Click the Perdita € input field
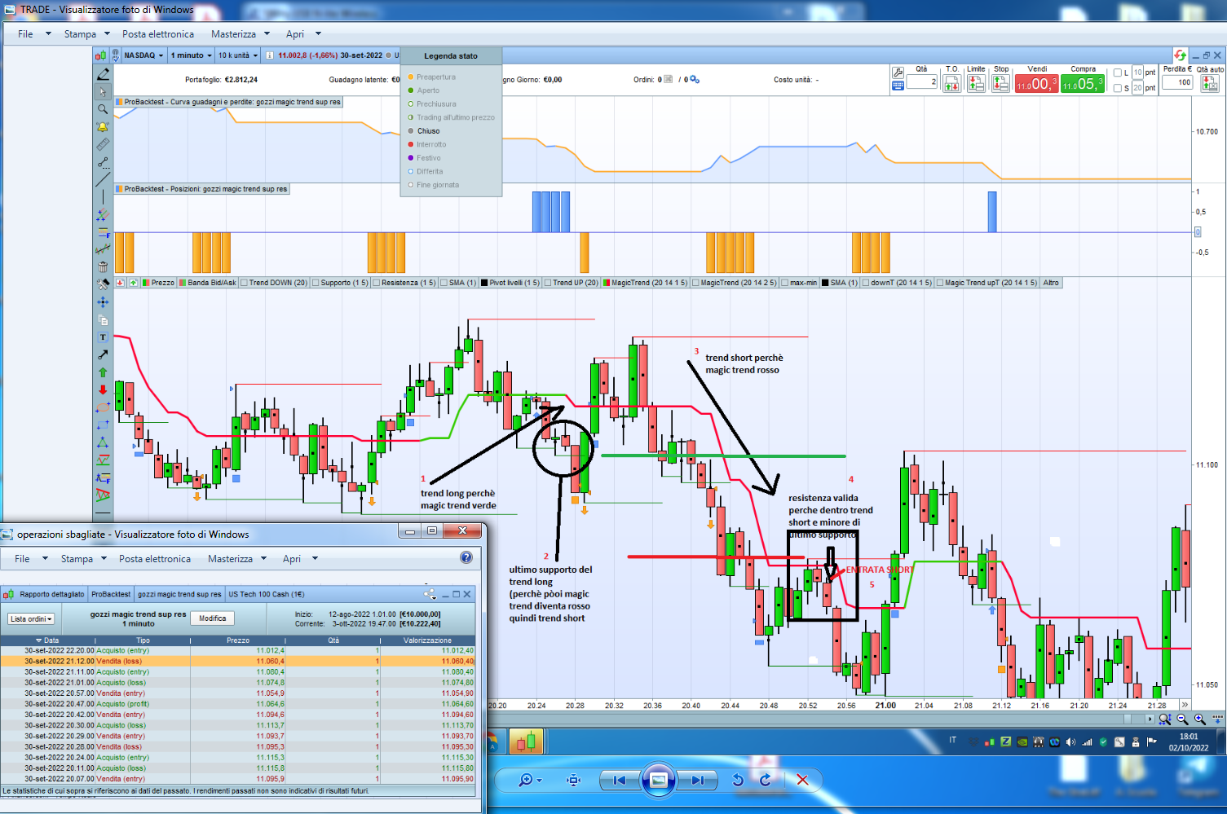Viewport: 1227px width, 814px height. pyautogui.click(x=1178, y=82)
